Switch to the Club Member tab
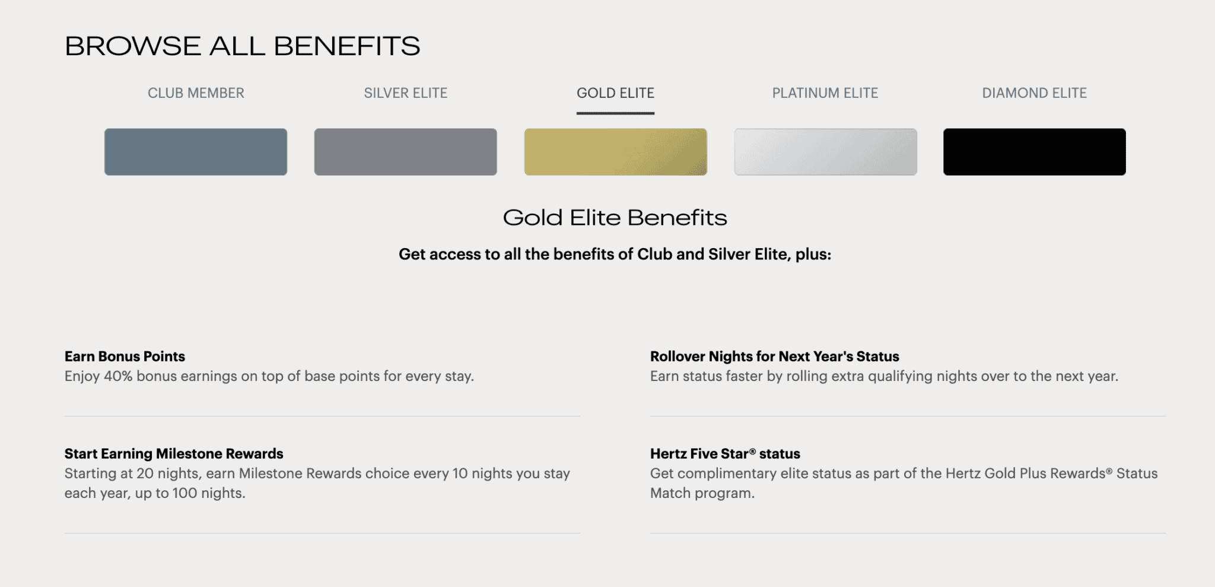 (196, 93)
